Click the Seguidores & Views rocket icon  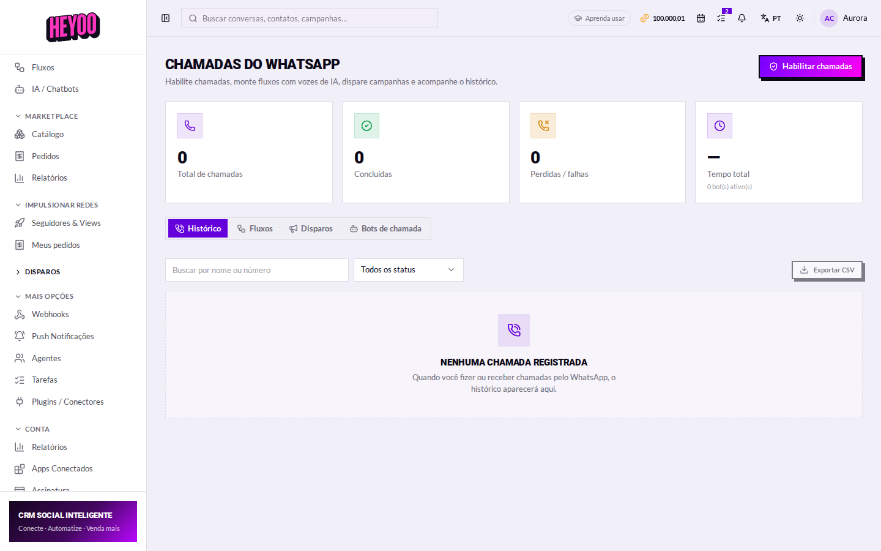(x=20, y=223)
